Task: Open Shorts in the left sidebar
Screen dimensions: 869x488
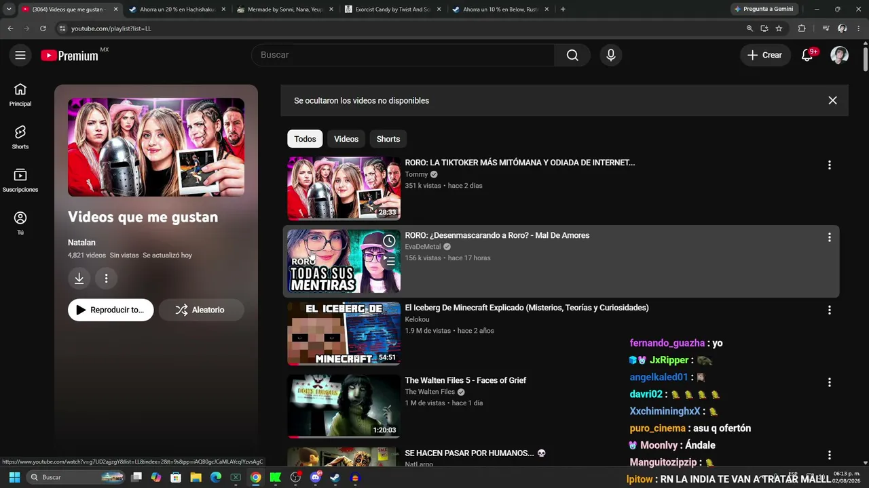Action: click(x=20, y=138)
